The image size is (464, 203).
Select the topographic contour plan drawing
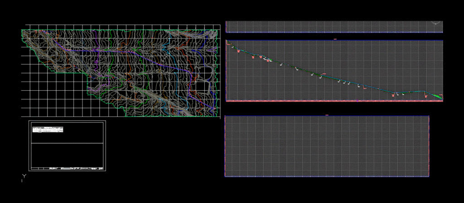coord(121,71)
